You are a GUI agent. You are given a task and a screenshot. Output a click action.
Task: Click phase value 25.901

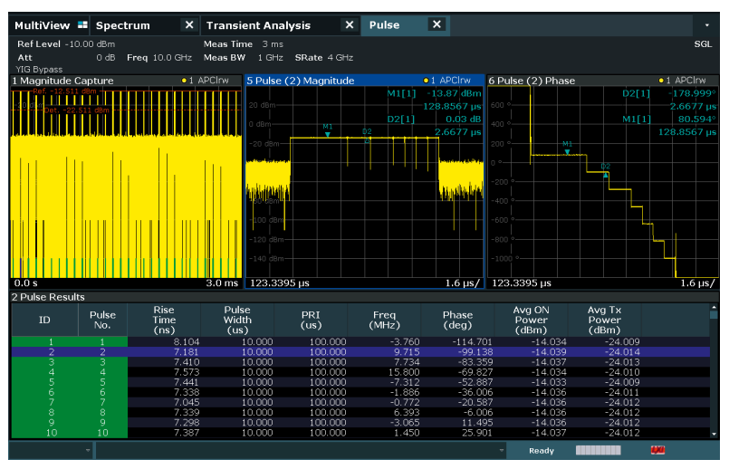(x=477, y=433)
